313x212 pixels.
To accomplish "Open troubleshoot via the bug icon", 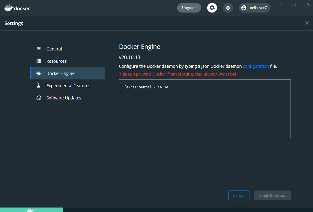I will tap(228, 8).
